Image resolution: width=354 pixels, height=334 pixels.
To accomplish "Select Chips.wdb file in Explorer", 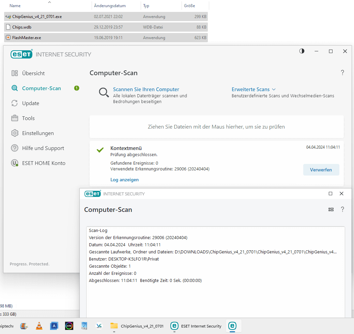I will click(106, 27).
